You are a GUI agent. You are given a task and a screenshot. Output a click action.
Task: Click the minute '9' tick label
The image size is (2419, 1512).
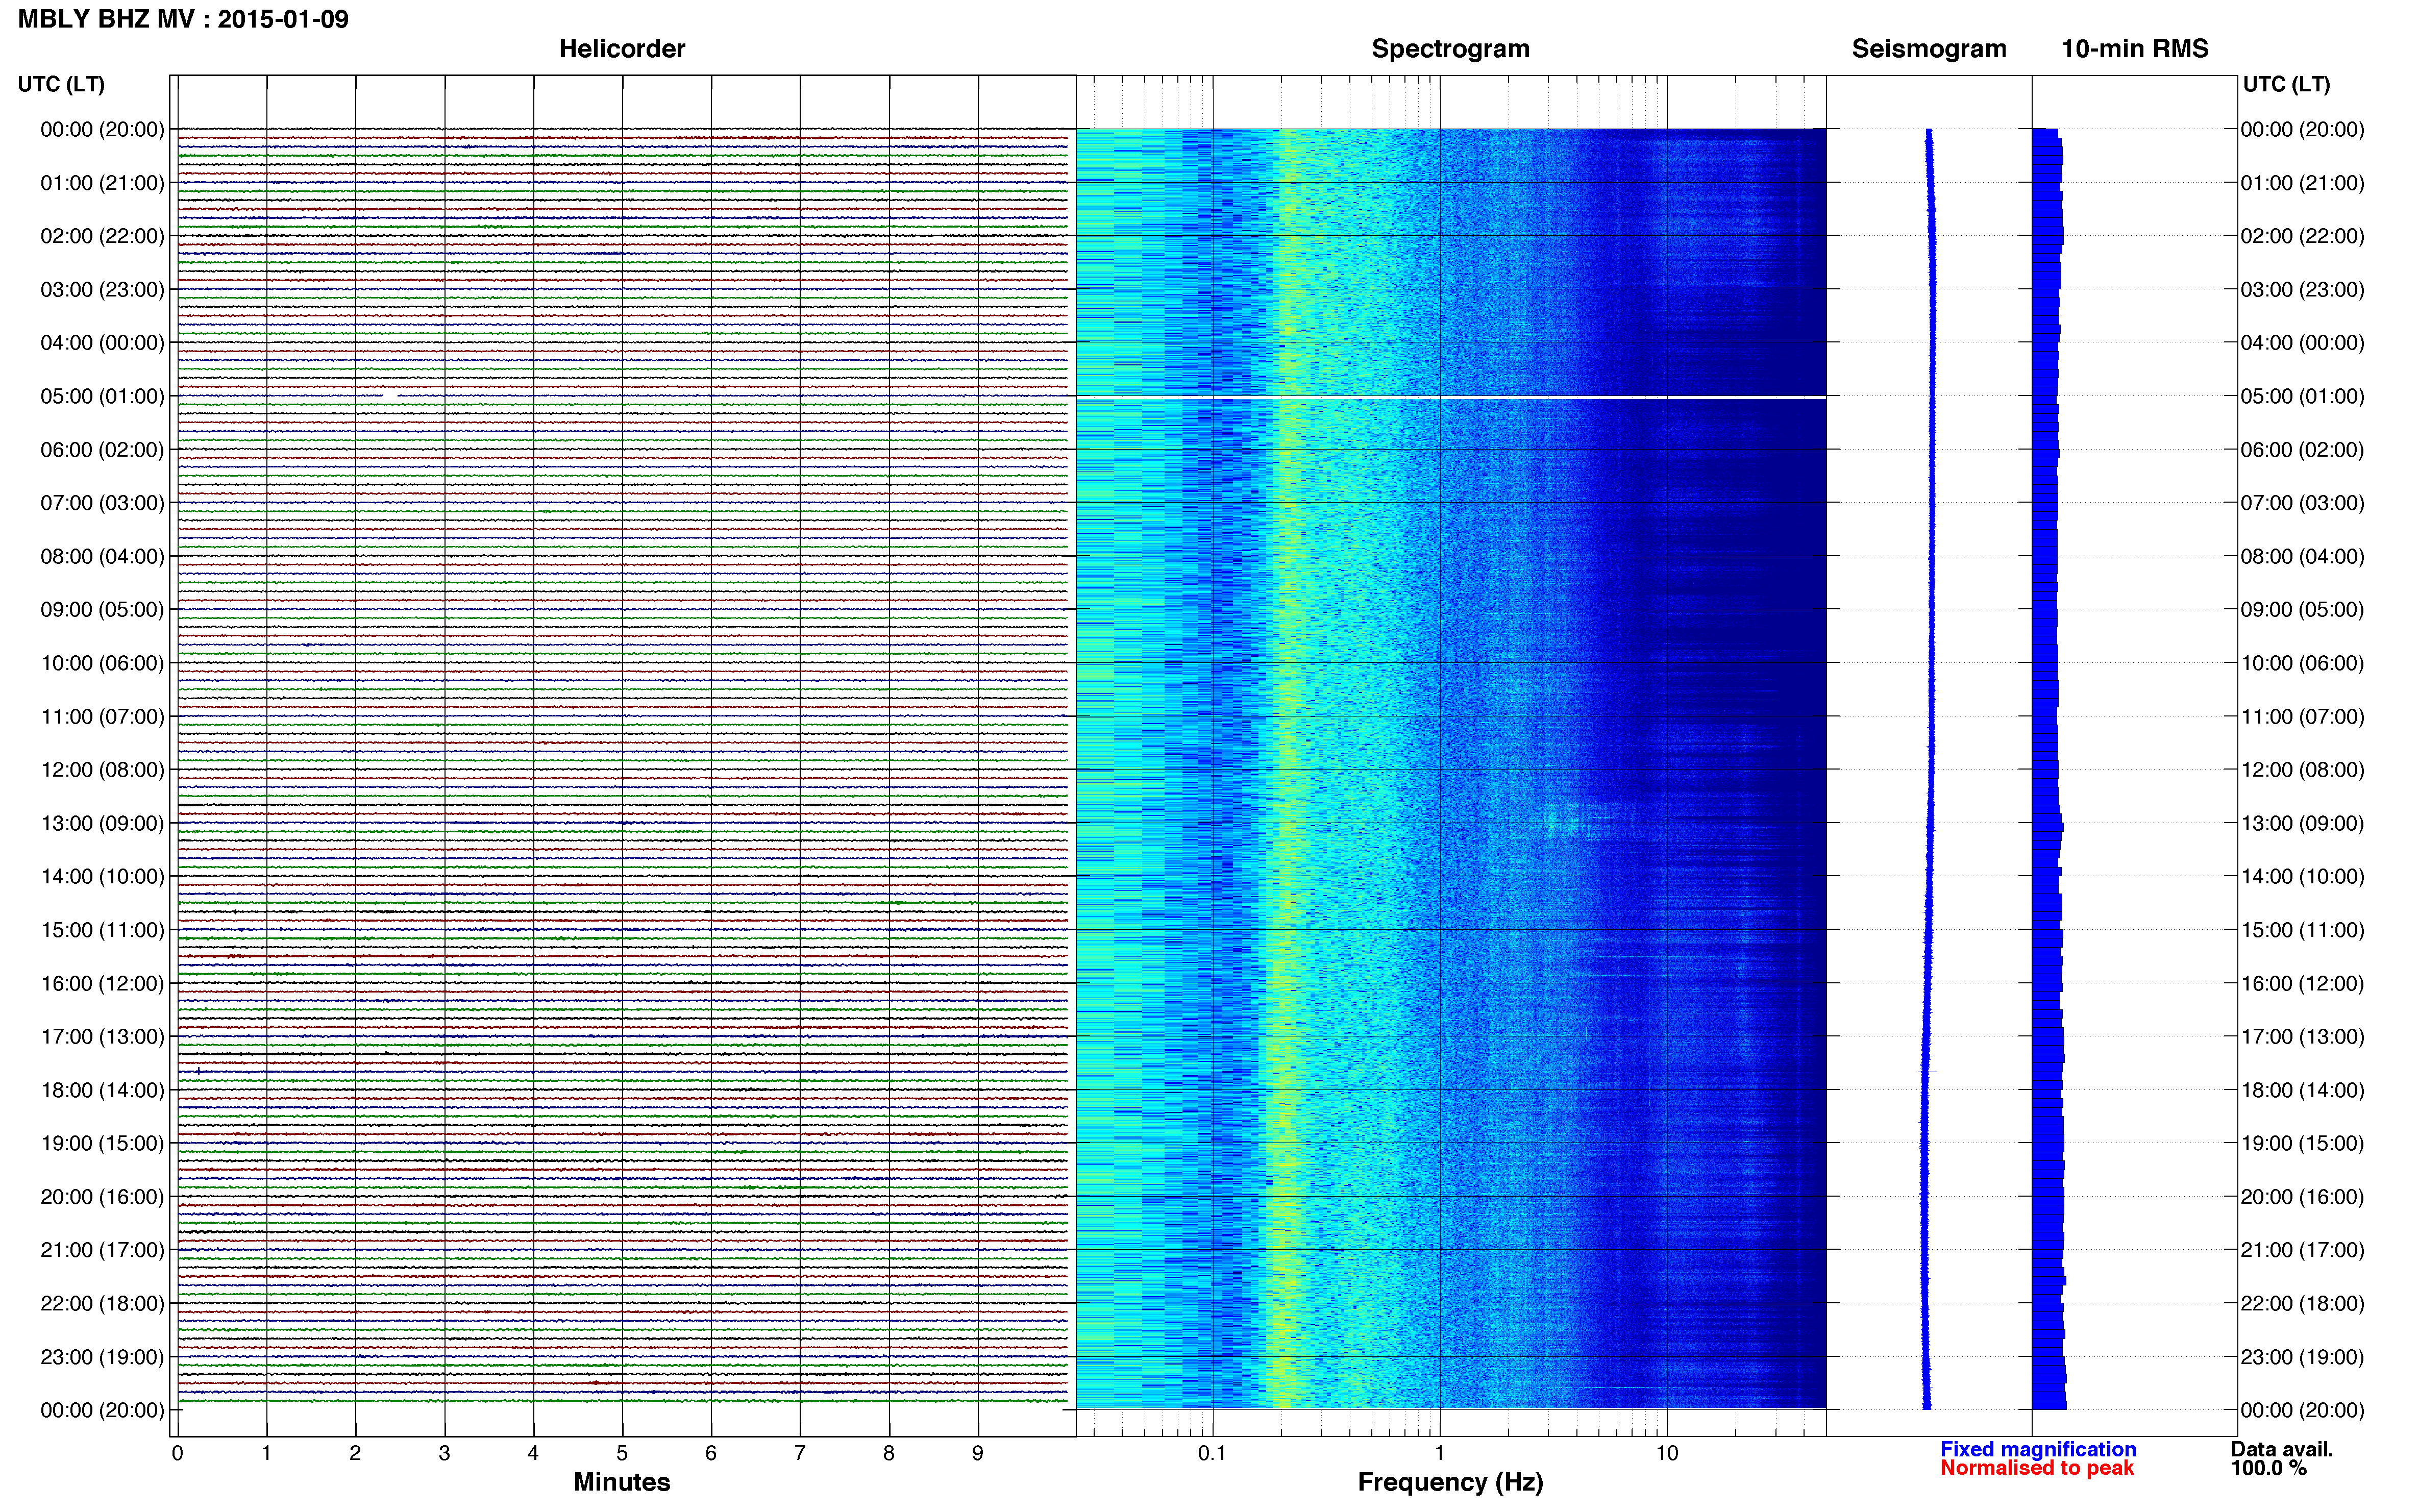click(978, 1453)
